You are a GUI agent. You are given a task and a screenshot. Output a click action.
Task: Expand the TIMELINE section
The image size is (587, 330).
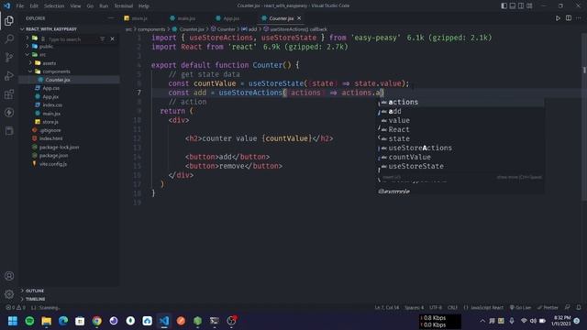point(35,299)
